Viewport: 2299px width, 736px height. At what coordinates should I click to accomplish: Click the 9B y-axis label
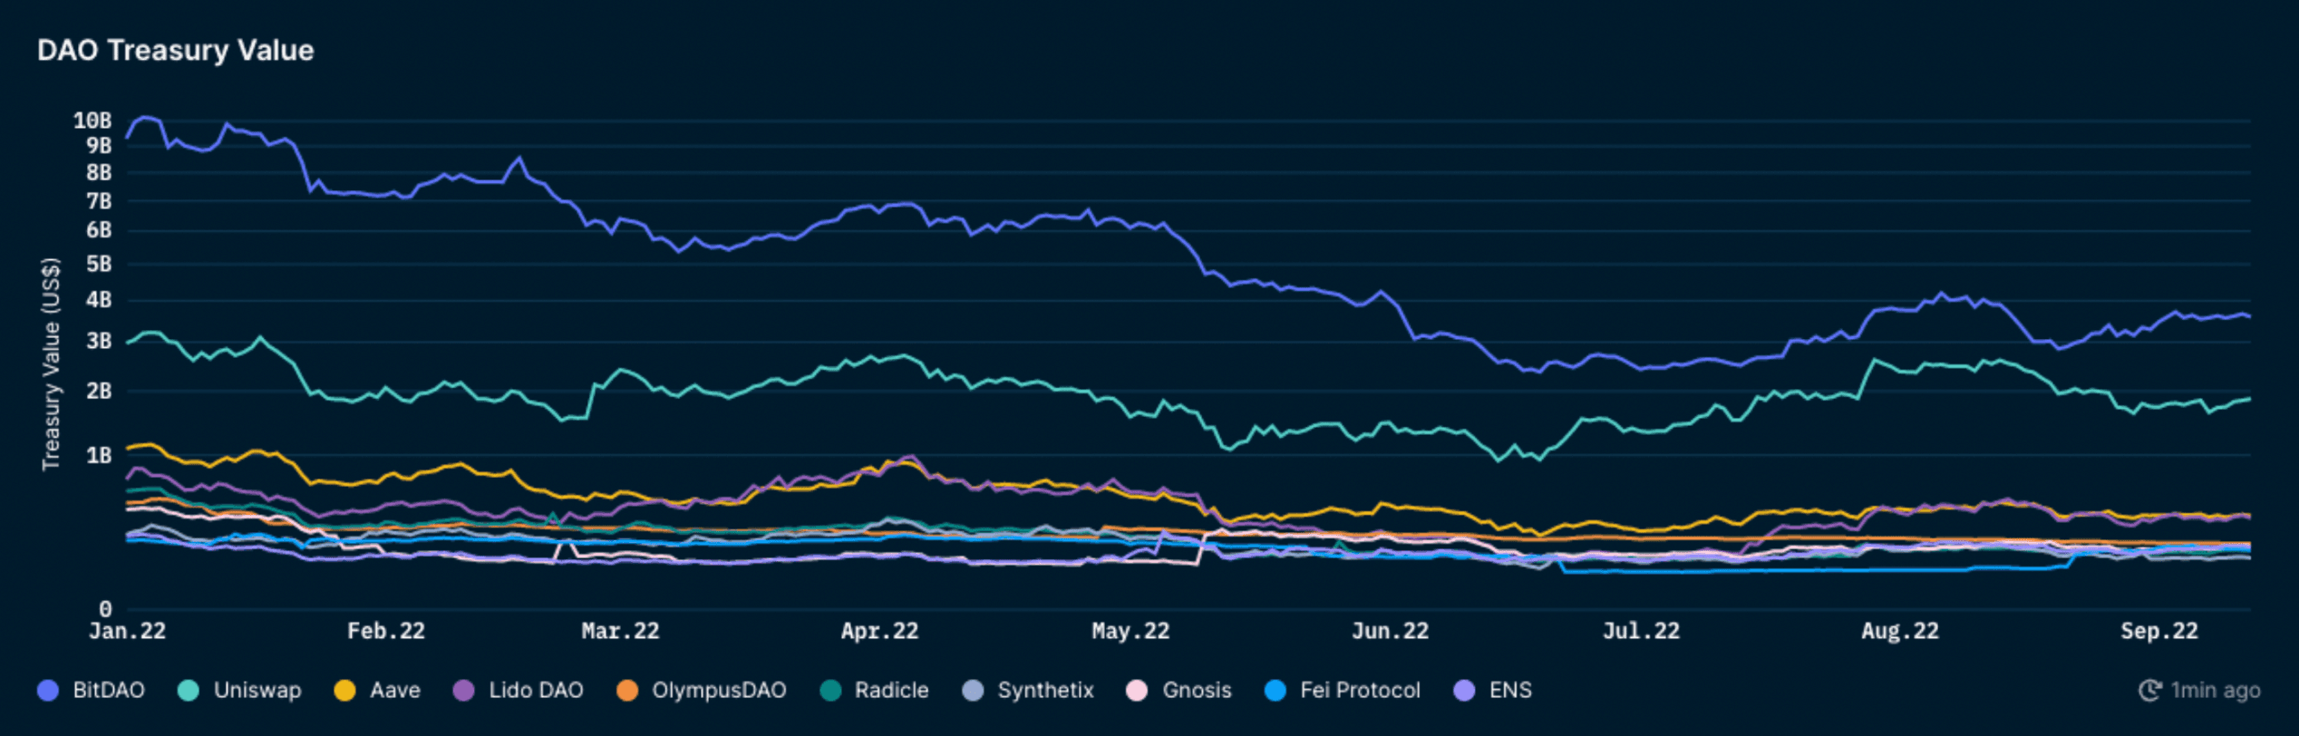[x=99, y=146]
